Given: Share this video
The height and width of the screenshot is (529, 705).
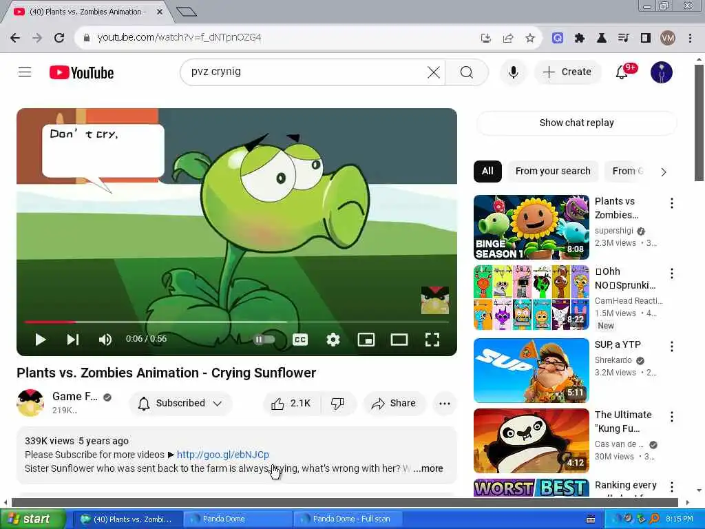Looking at the screenshot, I should click(394, 404).
